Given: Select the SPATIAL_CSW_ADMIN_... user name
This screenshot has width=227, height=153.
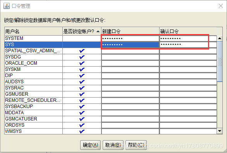Looking at the screenshot, I should click(x=33, y=51).
